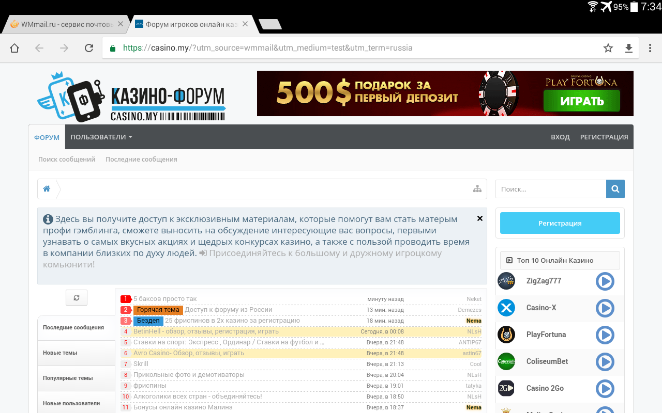This screenshot has width=662, height=413.
Task: Click the refresh button above side tabs
Action: [x=77, y=297]
